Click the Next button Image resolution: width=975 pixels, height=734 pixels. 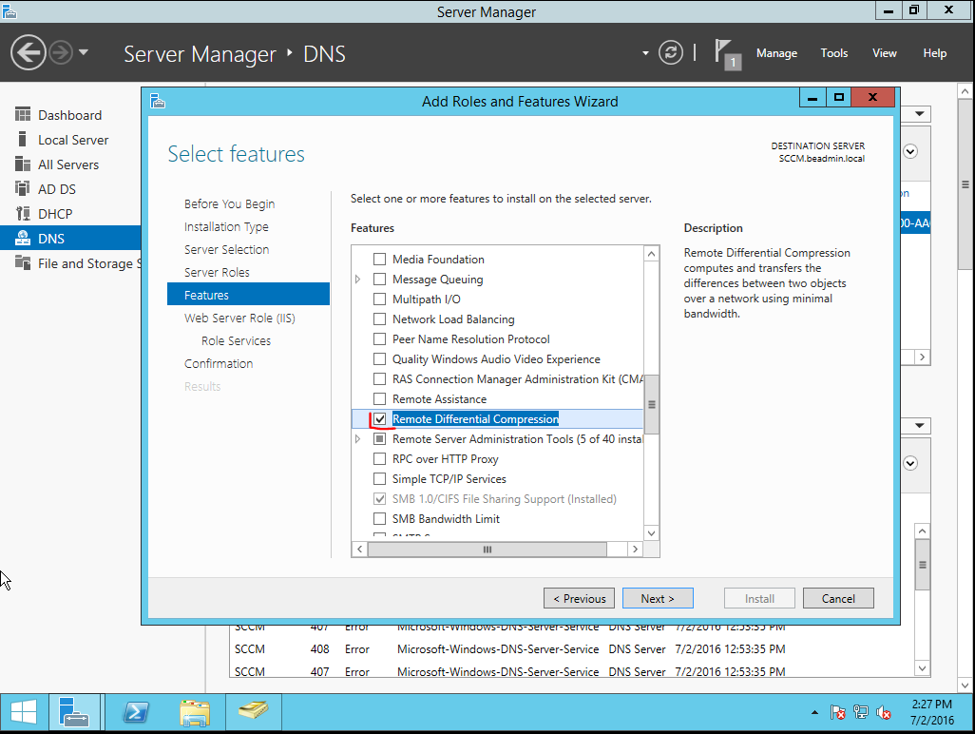(x=658, y=598)
